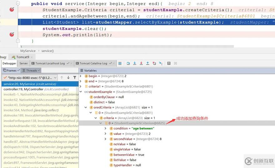Image resolution: width=275 pixels, height=168 pixels.
Task: Click the Variables panel header icon
Action: click(x=82, y=71)
